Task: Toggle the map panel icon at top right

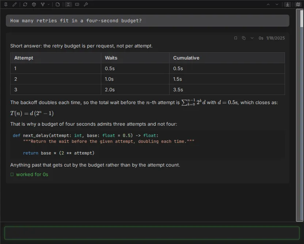Action: pyautogui.click(x=298, y=4)
